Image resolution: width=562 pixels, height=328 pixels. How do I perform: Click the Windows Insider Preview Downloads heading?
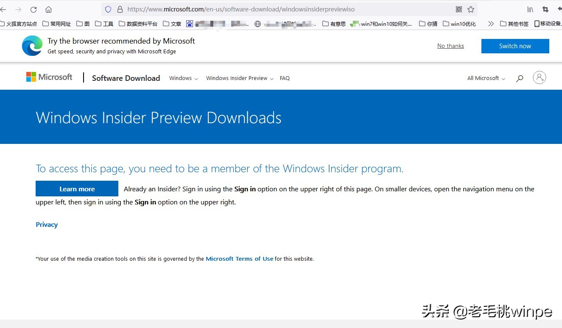[x=159, y=118]
